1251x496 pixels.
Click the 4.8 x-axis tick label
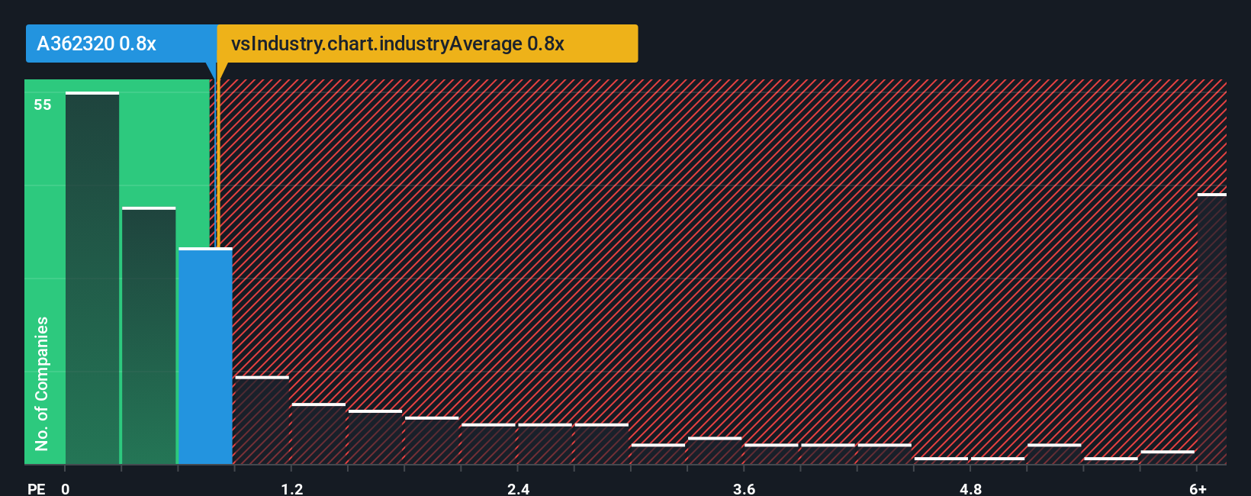click(971, 488)
